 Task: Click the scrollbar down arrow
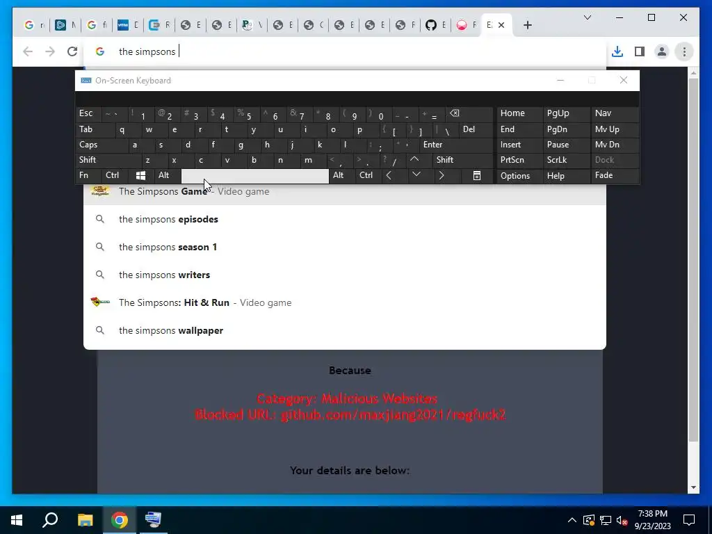pyautogui.click(x=693, y=487)
